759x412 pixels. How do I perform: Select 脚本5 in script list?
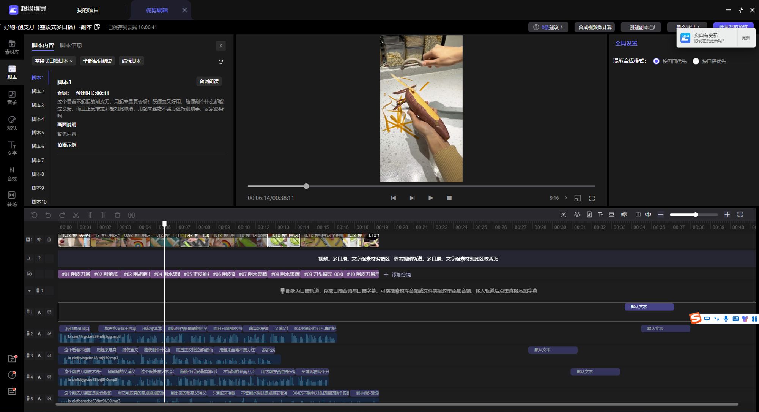coord(38,133)
